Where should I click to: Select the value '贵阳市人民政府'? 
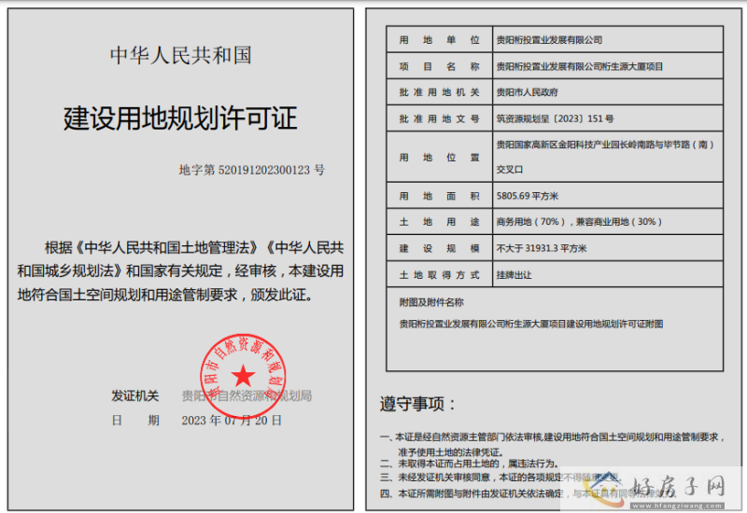point(527,92)
